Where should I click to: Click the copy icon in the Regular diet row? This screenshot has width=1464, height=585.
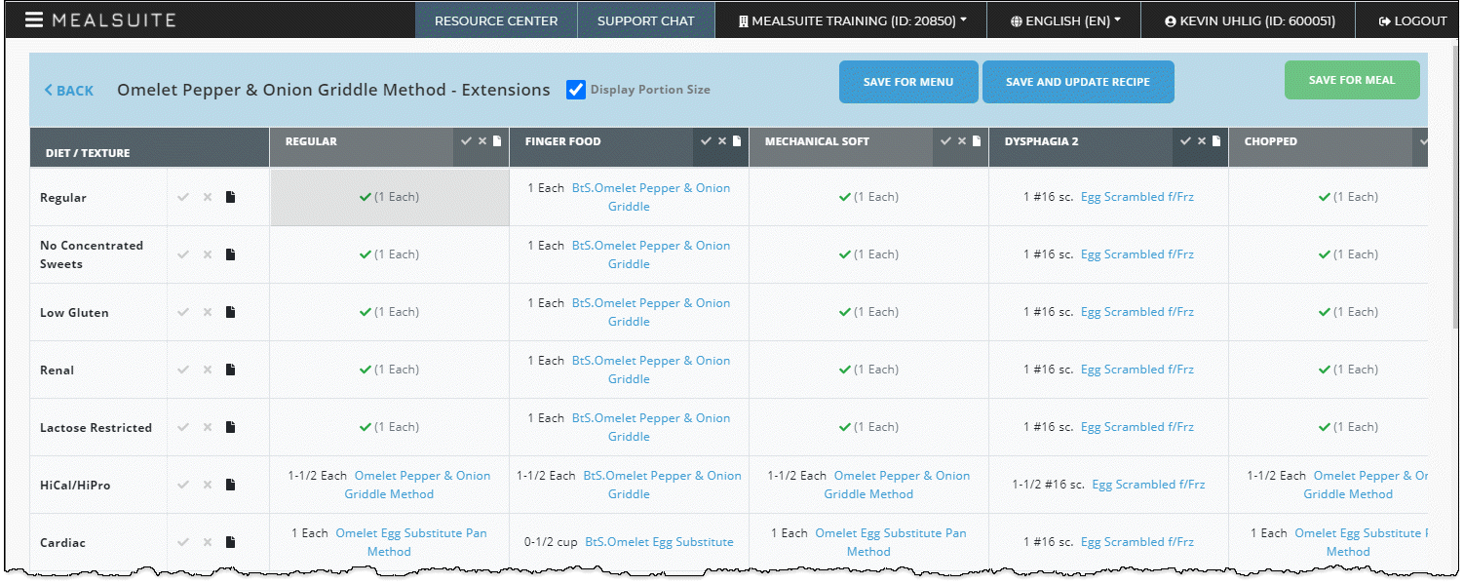tap(230, 196)
